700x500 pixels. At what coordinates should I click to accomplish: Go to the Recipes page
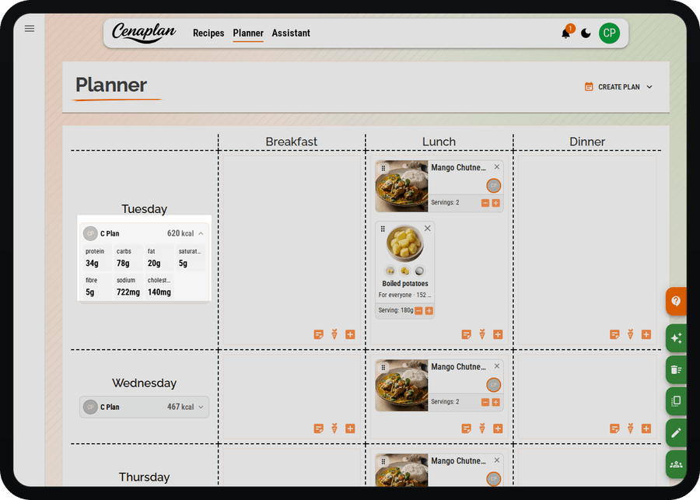click(x=208, y=33)
